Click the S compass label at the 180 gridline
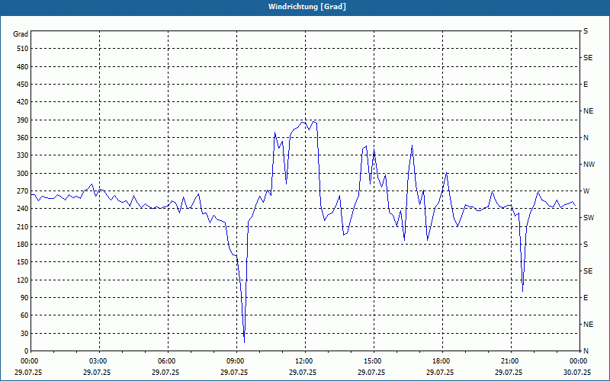The image size is (610, 381). tap(586, 245)
